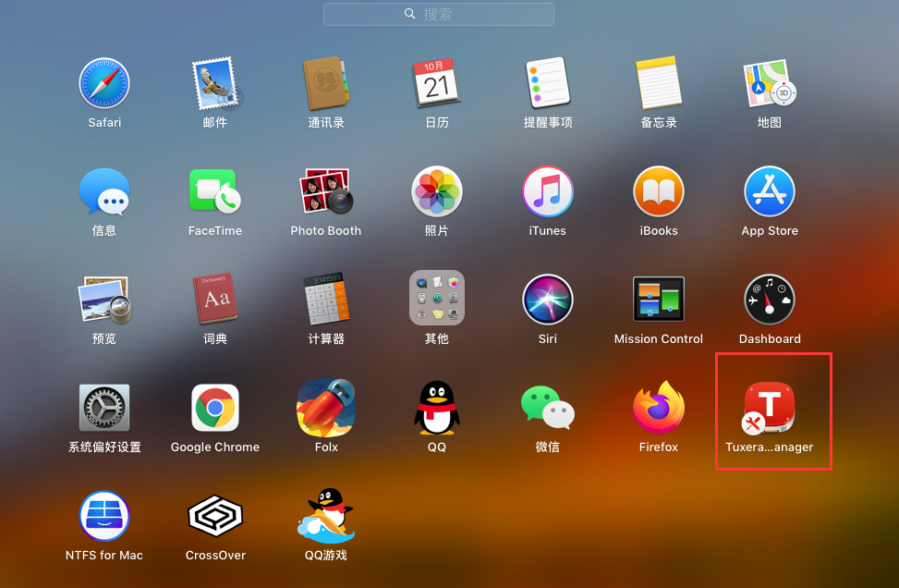Open the 其他 (Other) folder
Viewport: 899px width, 588px height.
tap(437, 298)
